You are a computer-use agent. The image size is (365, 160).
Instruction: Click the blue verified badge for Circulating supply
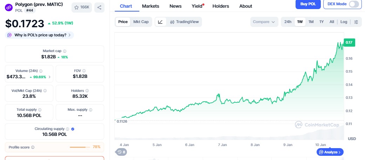point(73,129)
